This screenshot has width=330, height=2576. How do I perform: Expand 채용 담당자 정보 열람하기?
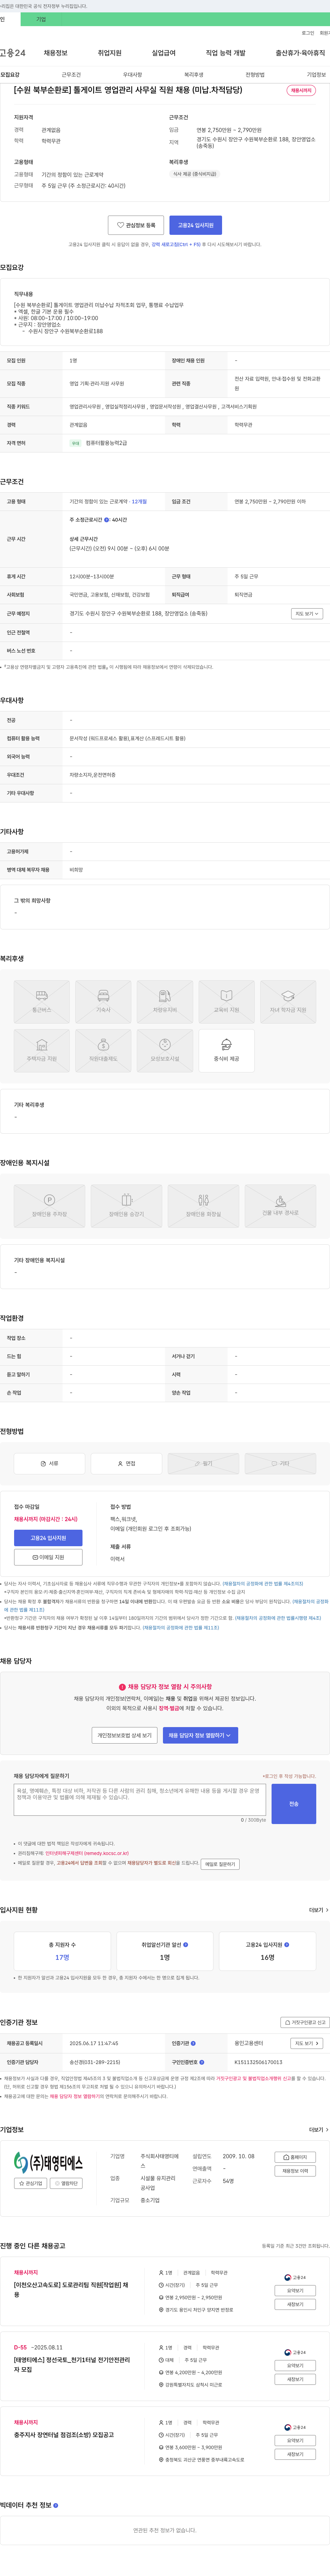coord(200,1735)
